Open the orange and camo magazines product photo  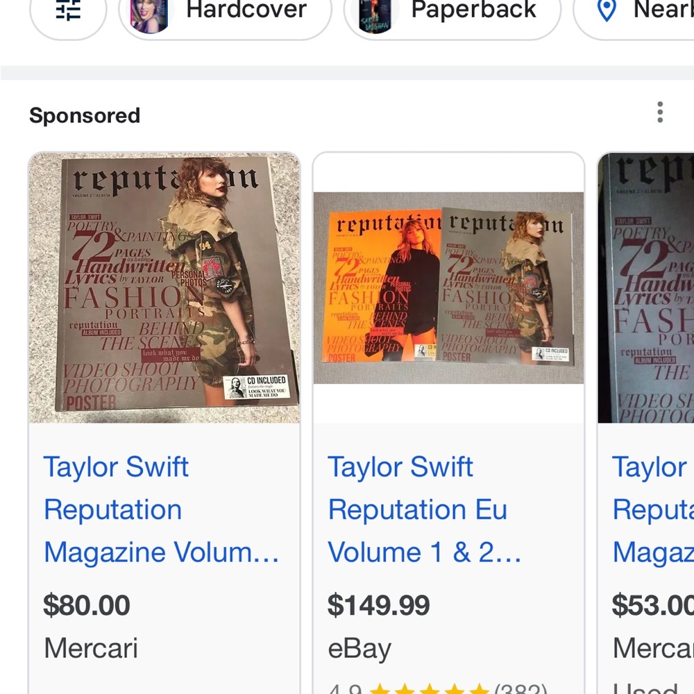click(448, 287)
